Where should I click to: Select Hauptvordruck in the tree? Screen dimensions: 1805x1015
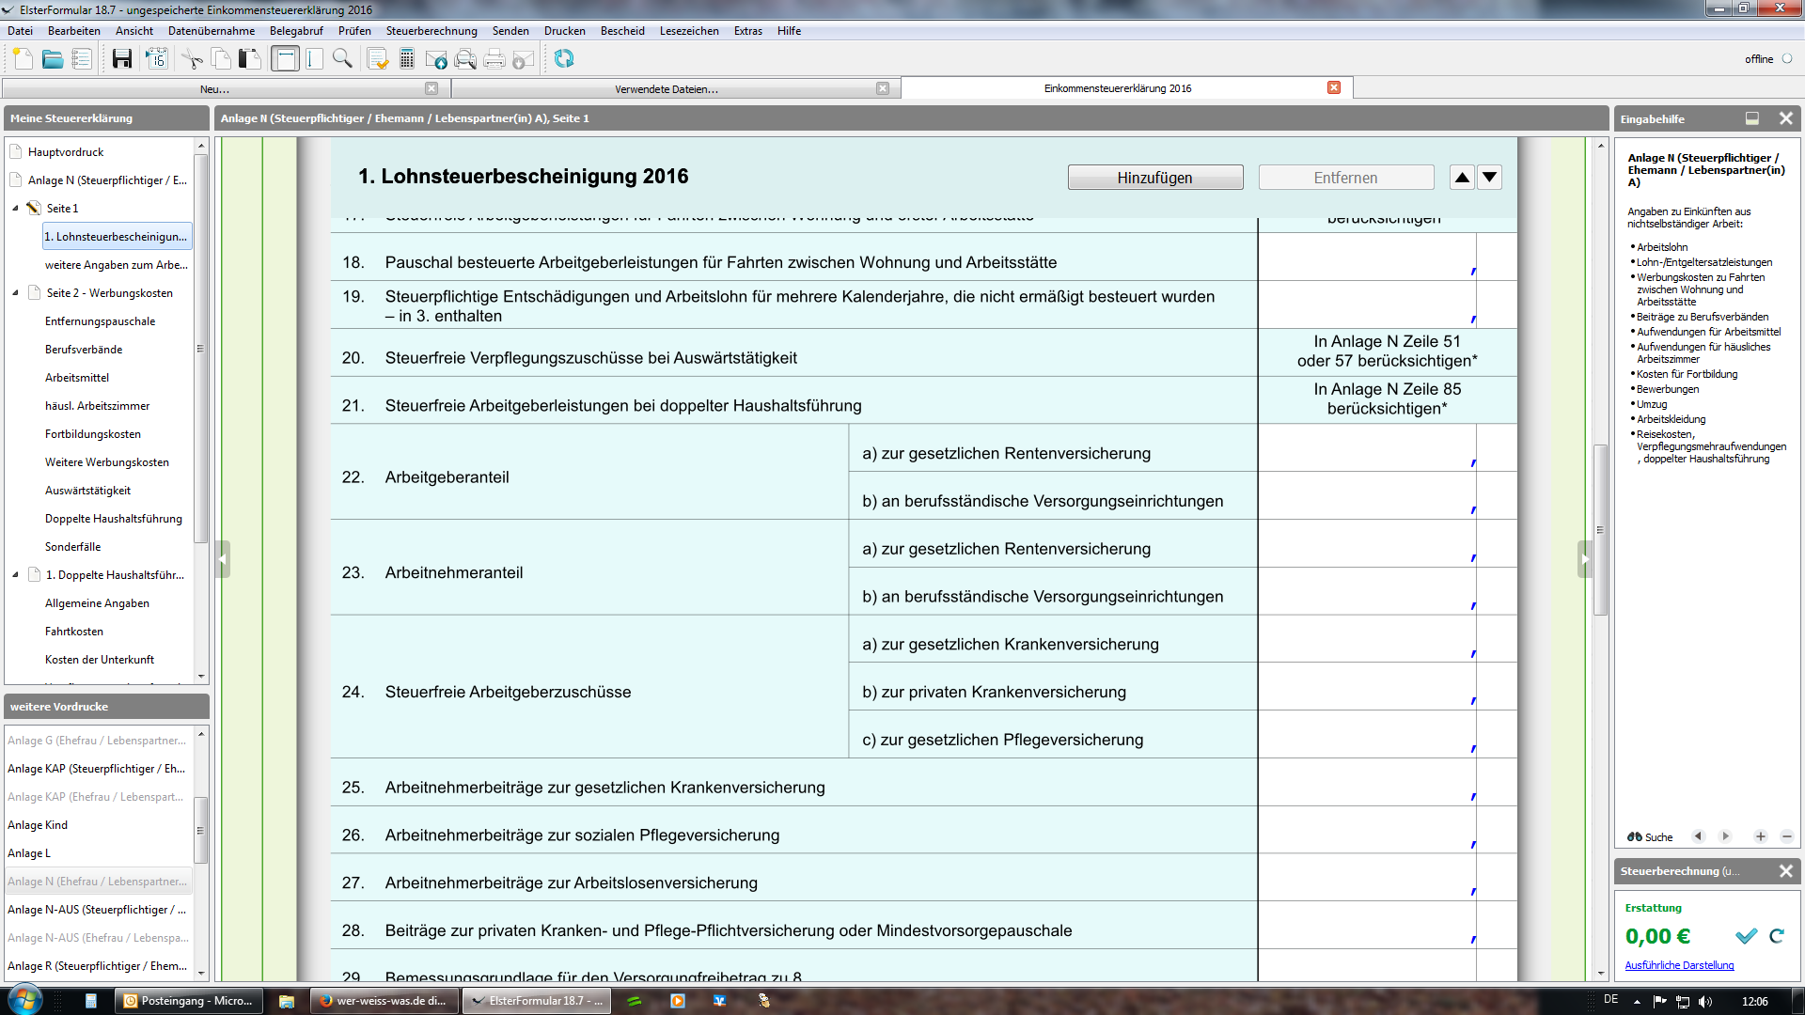pyautogui.click(x=66, y=152)
